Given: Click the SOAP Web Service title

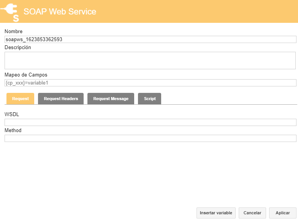Looking at the screenshot, I should [x=60, y=11].
